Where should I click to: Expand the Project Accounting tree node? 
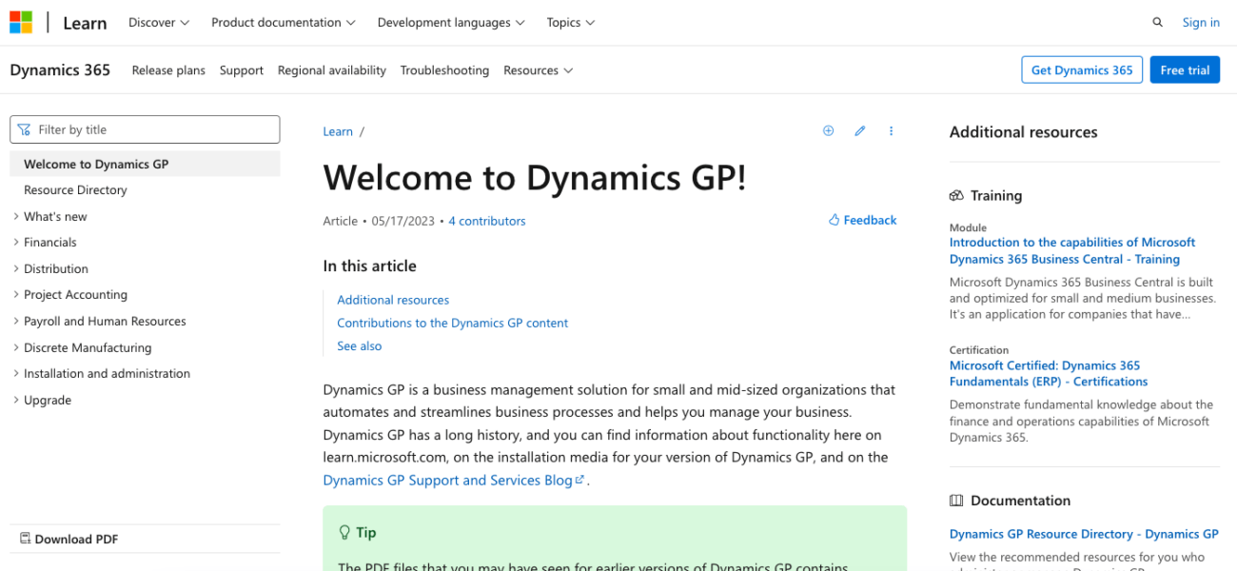[16, 295]
